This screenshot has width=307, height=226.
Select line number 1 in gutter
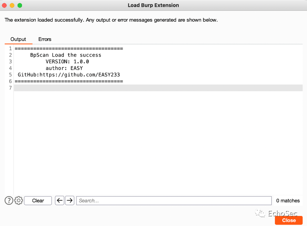(x=10, y=48)
